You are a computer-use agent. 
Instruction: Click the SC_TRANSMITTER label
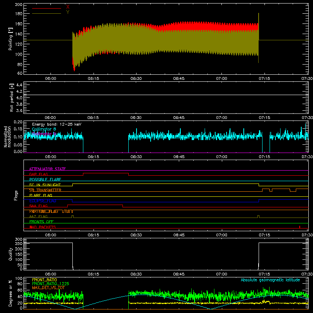(45, 190)
